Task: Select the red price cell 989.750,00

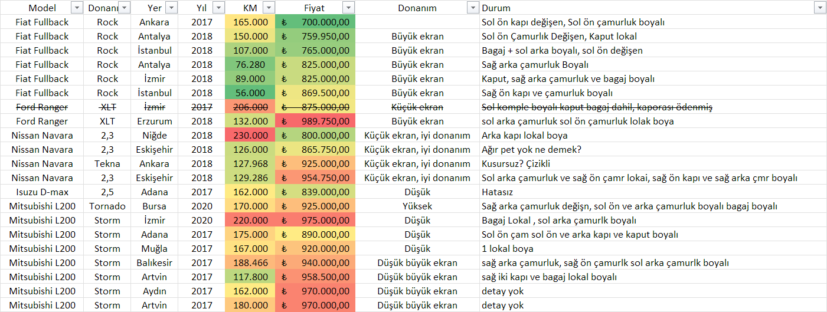Action: point(315,121)
